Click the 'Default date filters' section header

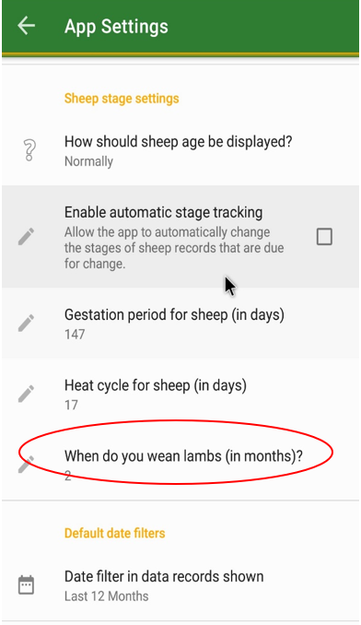pos(114,533)
